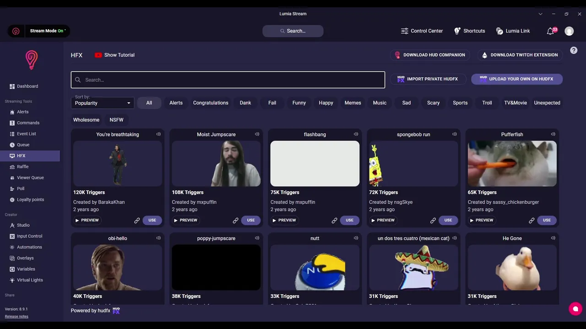
Task: Open Control Center from top bar
Action: coord(422,31)
